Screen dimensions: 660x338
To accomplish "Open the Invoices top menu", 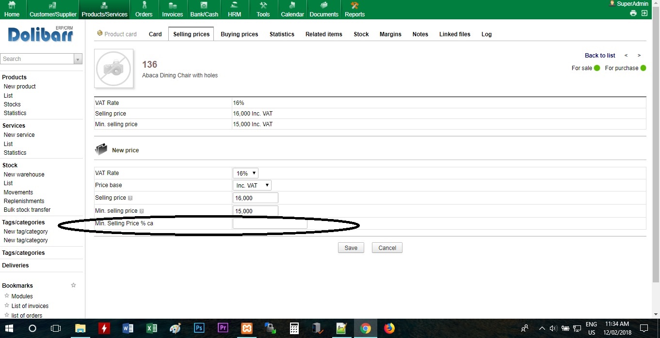I will [x=172, y=10].
